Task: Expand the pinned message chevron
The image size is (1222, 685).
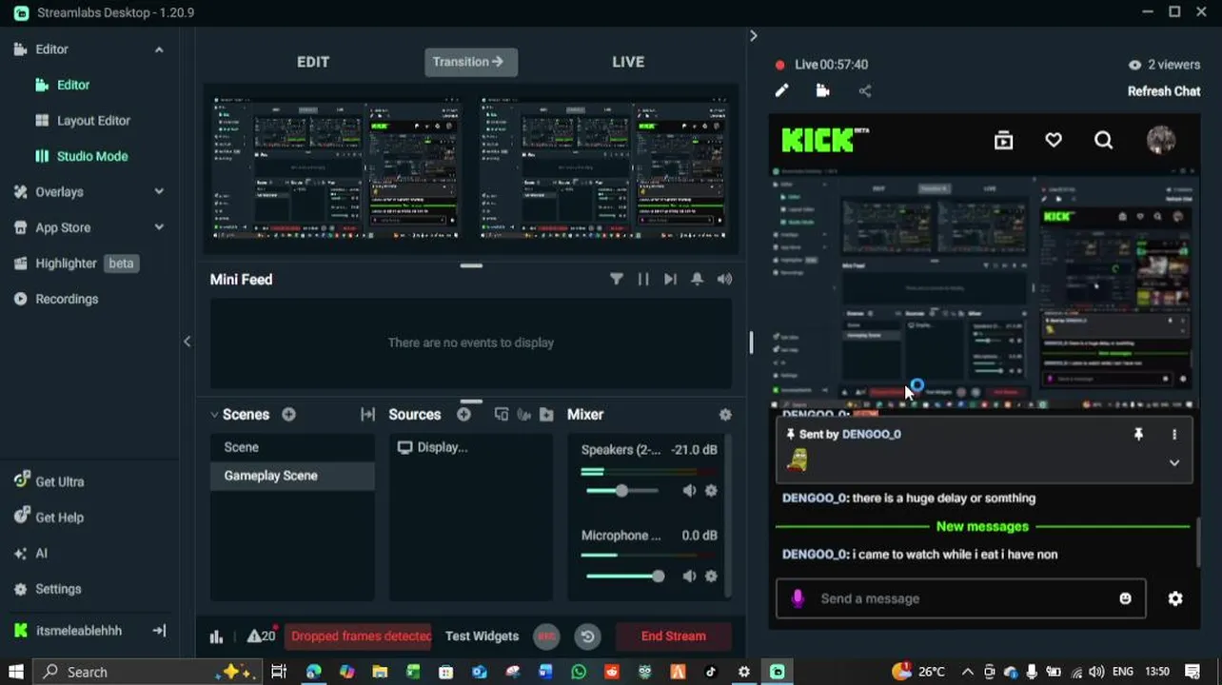Action: tap(1174, 462)
